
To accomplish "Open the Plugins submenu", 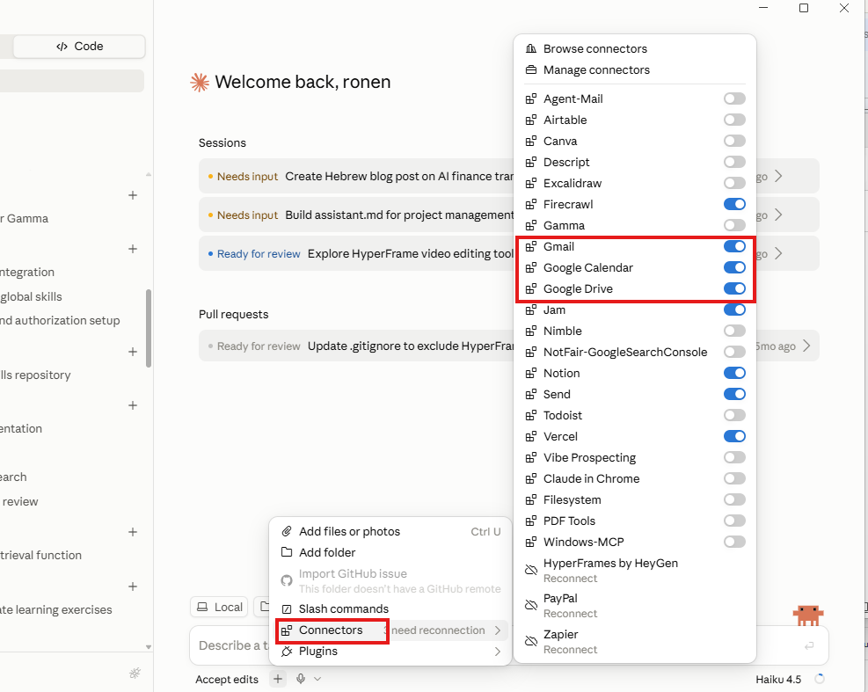I will pos(390,651).
